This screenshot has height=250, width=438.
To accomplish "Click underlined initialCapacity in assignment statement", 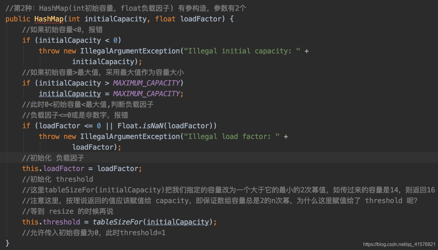I will [x=70, y=94].
